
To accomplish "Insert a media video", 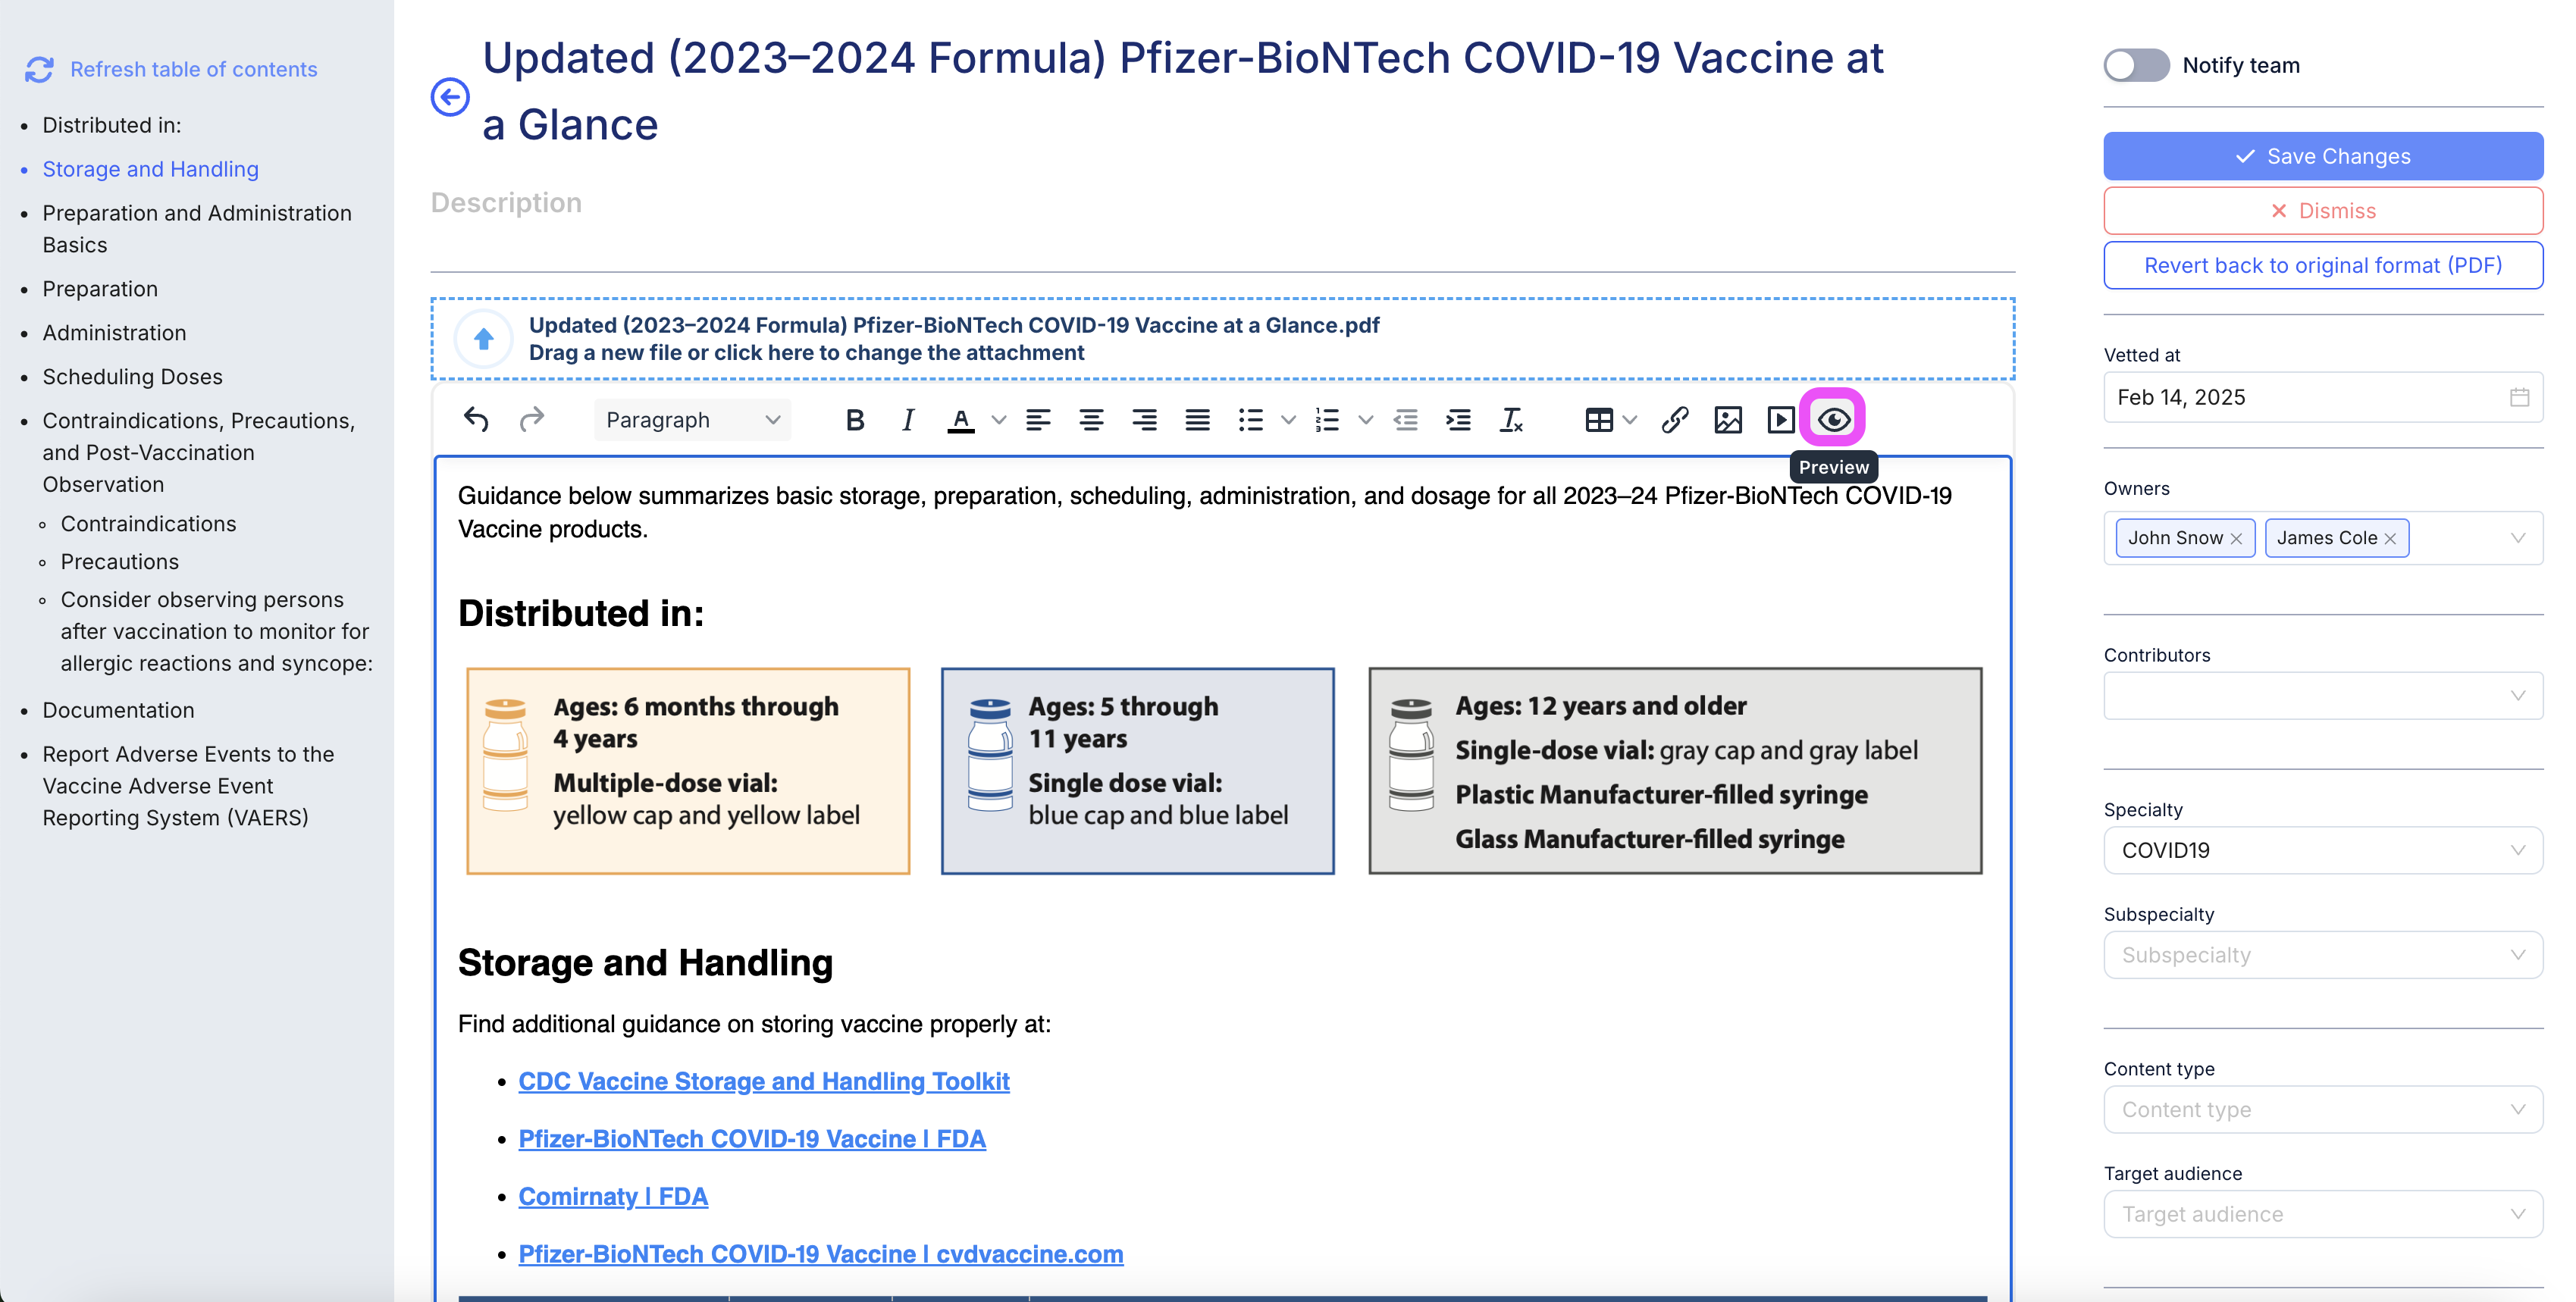I will (x=1781, y=420).
